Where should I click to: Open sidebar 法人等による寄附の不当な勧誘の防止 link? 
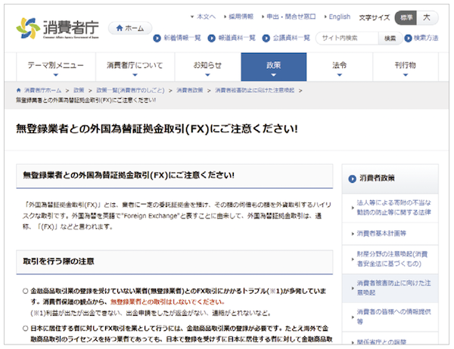pyautogui.click(x=393, y=207)
